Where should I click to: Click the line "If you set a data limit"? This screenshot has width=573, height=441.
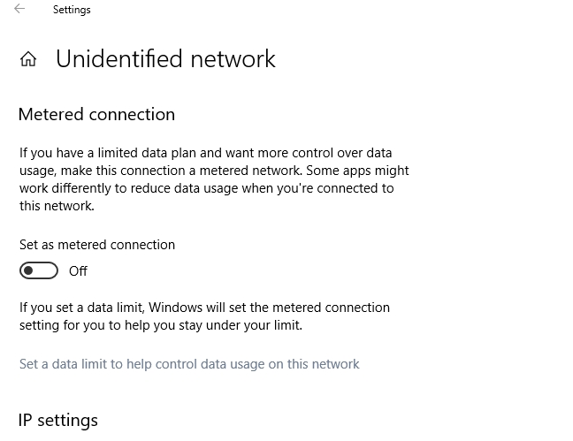(x=204, y=308)
